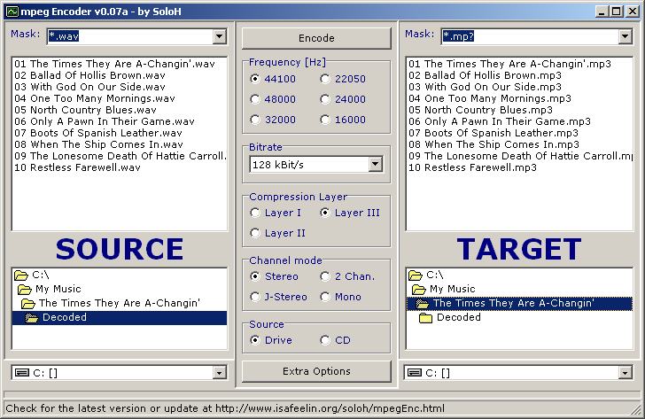Select 02 Ballad Of Hollis Brown.mp3

tap(485, 75)
